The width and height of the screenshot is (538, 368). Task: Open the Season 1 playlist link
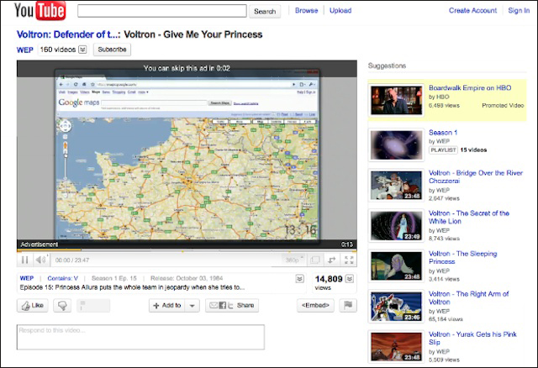pyautogui.click(x=443, y=133)
